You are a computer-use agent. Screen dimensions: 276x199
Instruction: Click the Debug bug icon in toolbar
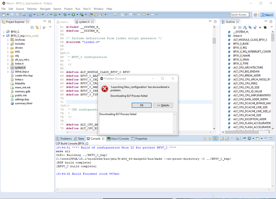[x=65, y=15]
